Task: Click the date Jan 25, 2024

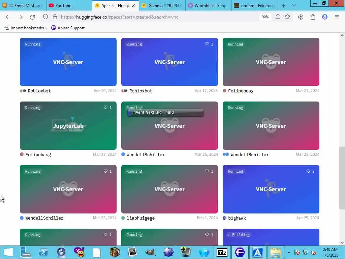Action: tap(307, 218)
